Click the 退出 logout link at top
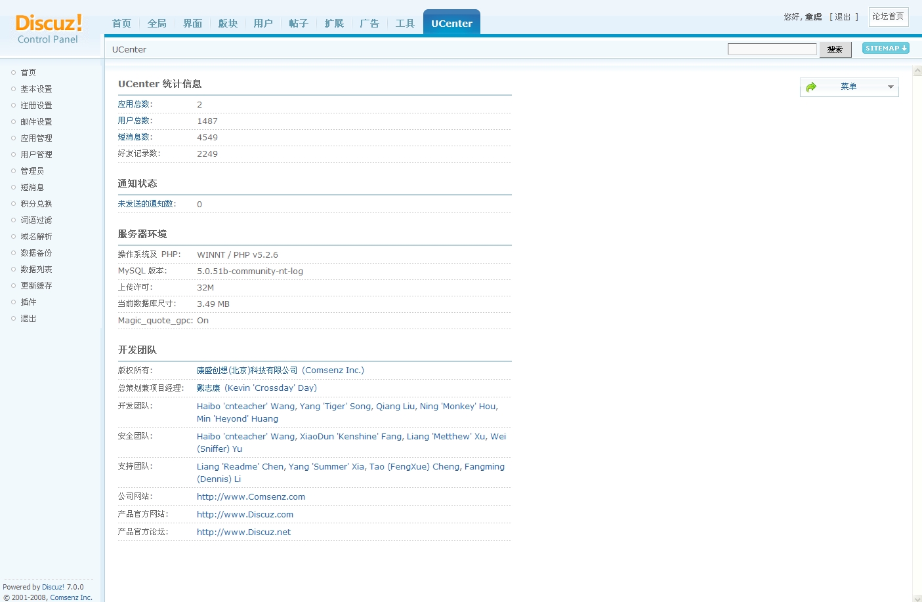The height and width of the screenshot is (602, 922). pos(843,17)
